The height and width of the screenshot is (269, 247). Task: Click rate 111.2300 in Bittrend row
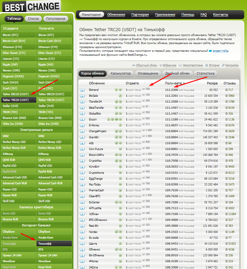click(x=171, y=90)
